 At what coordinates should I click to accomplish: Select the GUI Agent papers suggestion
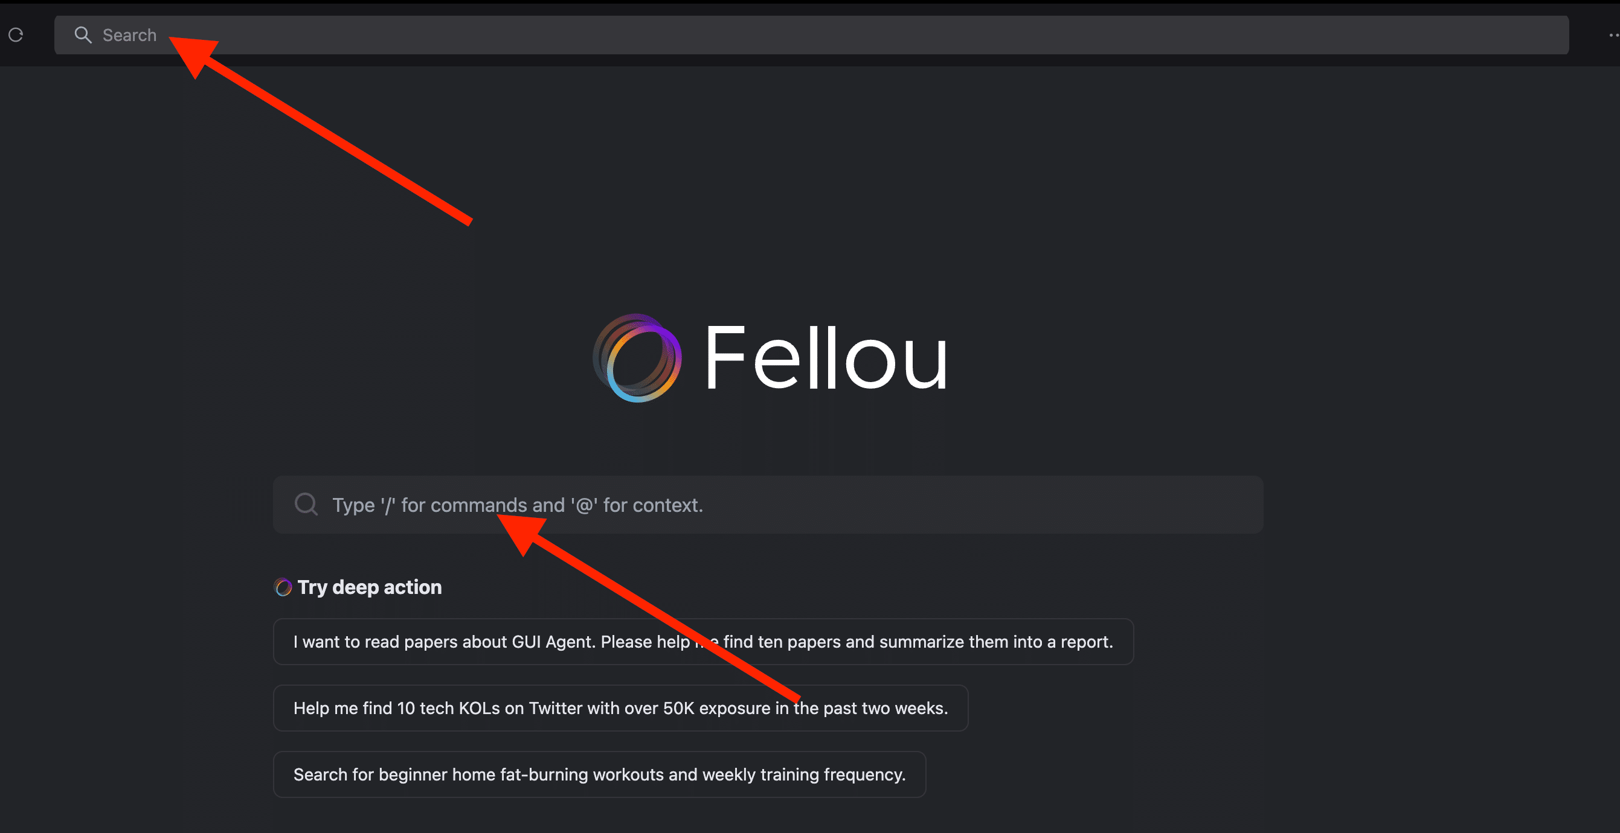pos(503,642)
